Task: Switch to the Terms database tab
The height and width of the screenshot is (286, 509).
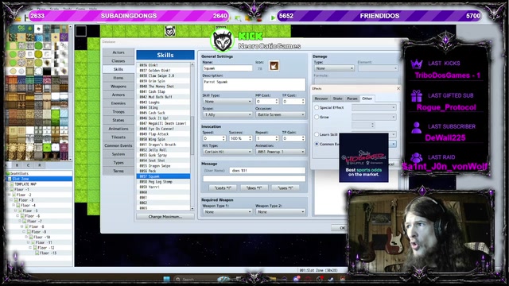Action: [x=119, y=171]
